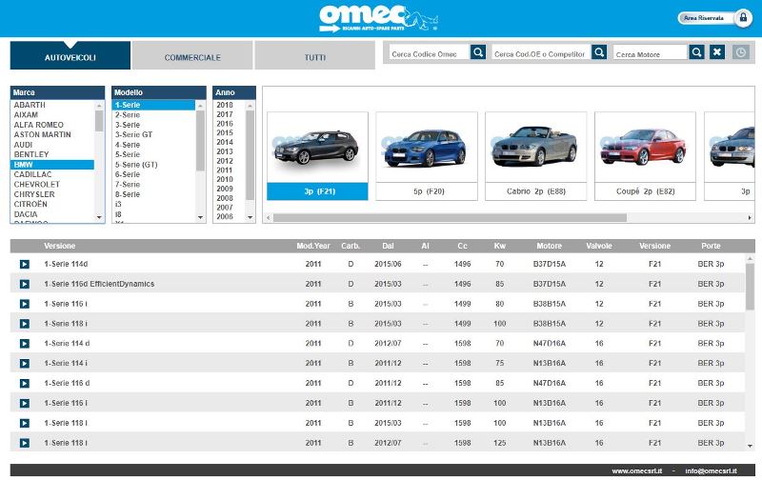This screenshot has height=480, width=762.
Task: Click the 1-Serie 116d EfficientDynamics text
Action: click(x=99, y=284)
